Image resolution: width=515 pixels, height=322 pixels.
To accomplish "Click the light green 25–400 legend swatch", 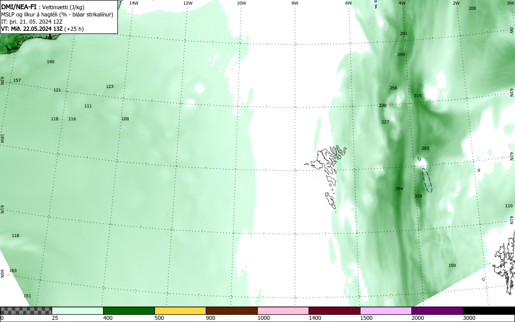I will 78,311.
